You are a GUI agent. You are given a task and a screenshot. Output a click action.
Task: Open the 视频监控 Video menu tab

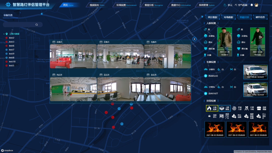[x=97, y=5]
